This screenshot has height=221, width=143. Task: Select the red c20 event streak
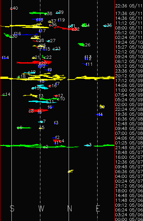(34, 62)
